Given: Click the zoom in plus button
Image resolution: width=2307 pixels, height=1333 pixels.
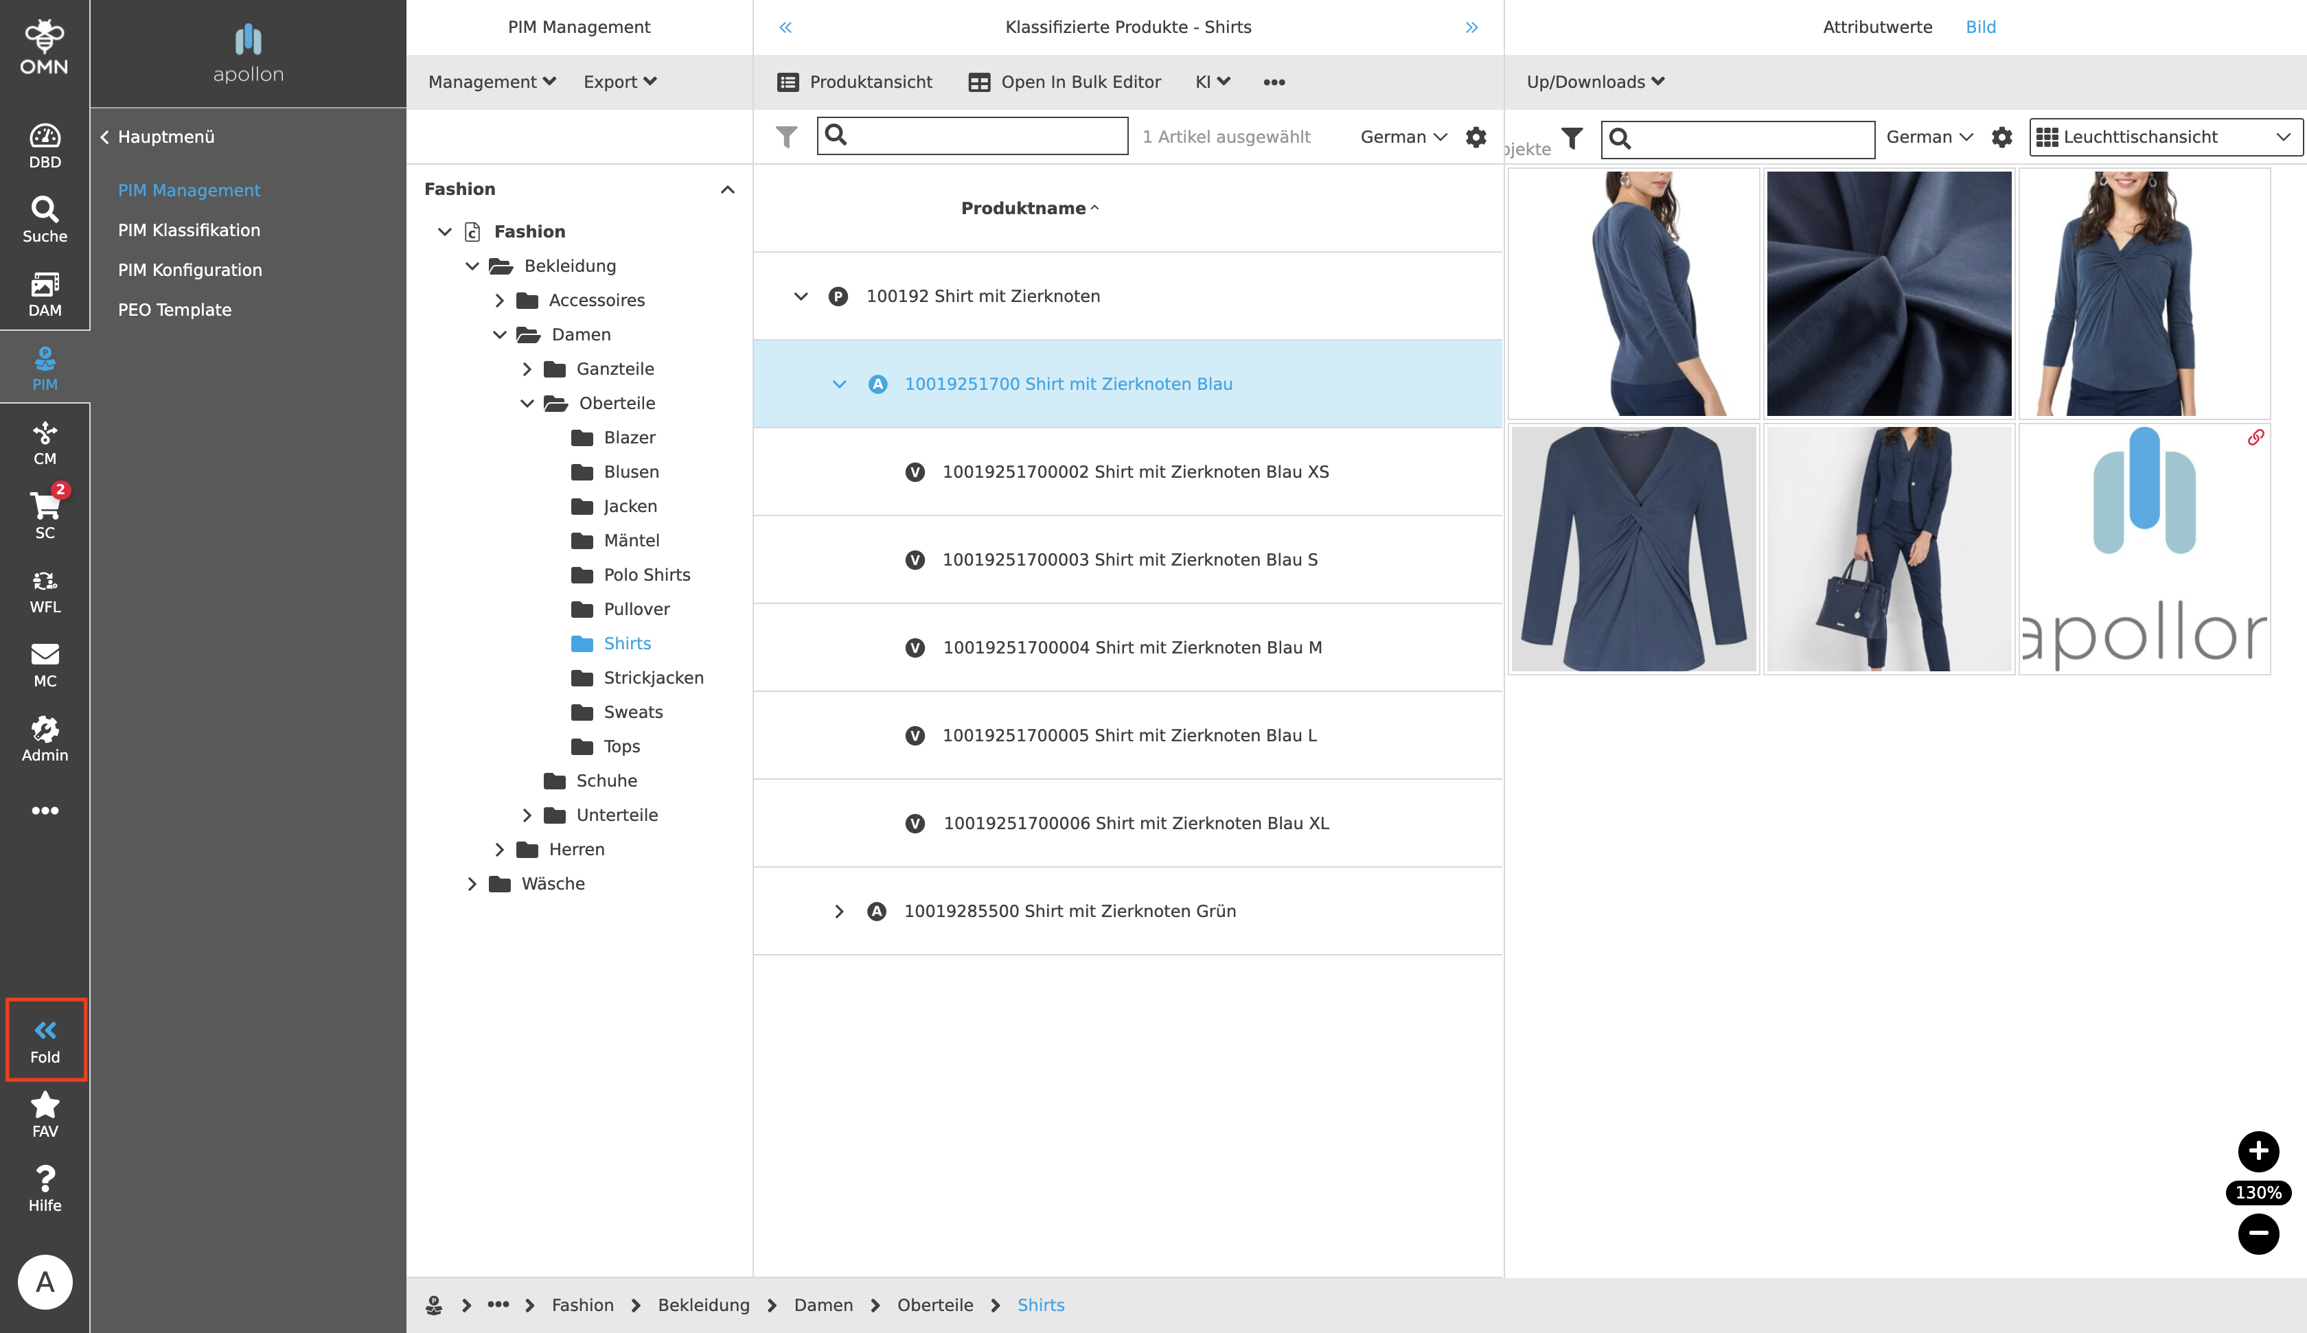Looking at the screenshot, I should coord(2258,1151).
